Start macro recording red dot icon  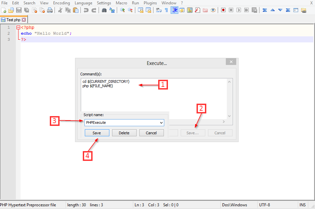(223, 10)
